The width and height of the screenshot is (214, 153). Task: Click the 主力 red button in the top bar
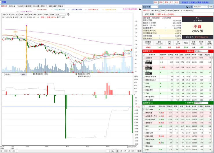click(x=171, y=2)
